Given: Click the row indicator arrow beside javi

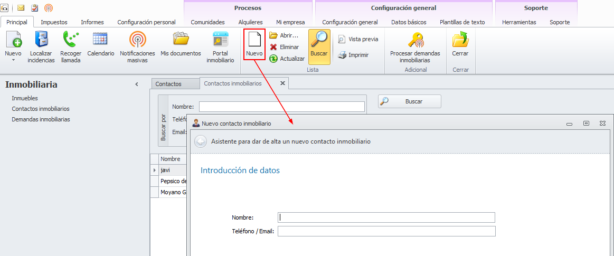Looking at the screenshot, I should tap(155, 170).
